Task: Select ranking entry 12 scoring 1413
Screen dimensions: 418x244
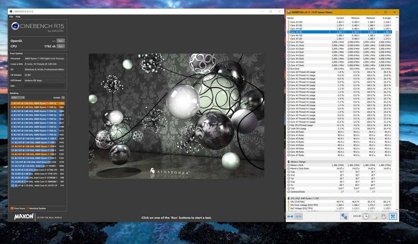Action: [38, 146]
